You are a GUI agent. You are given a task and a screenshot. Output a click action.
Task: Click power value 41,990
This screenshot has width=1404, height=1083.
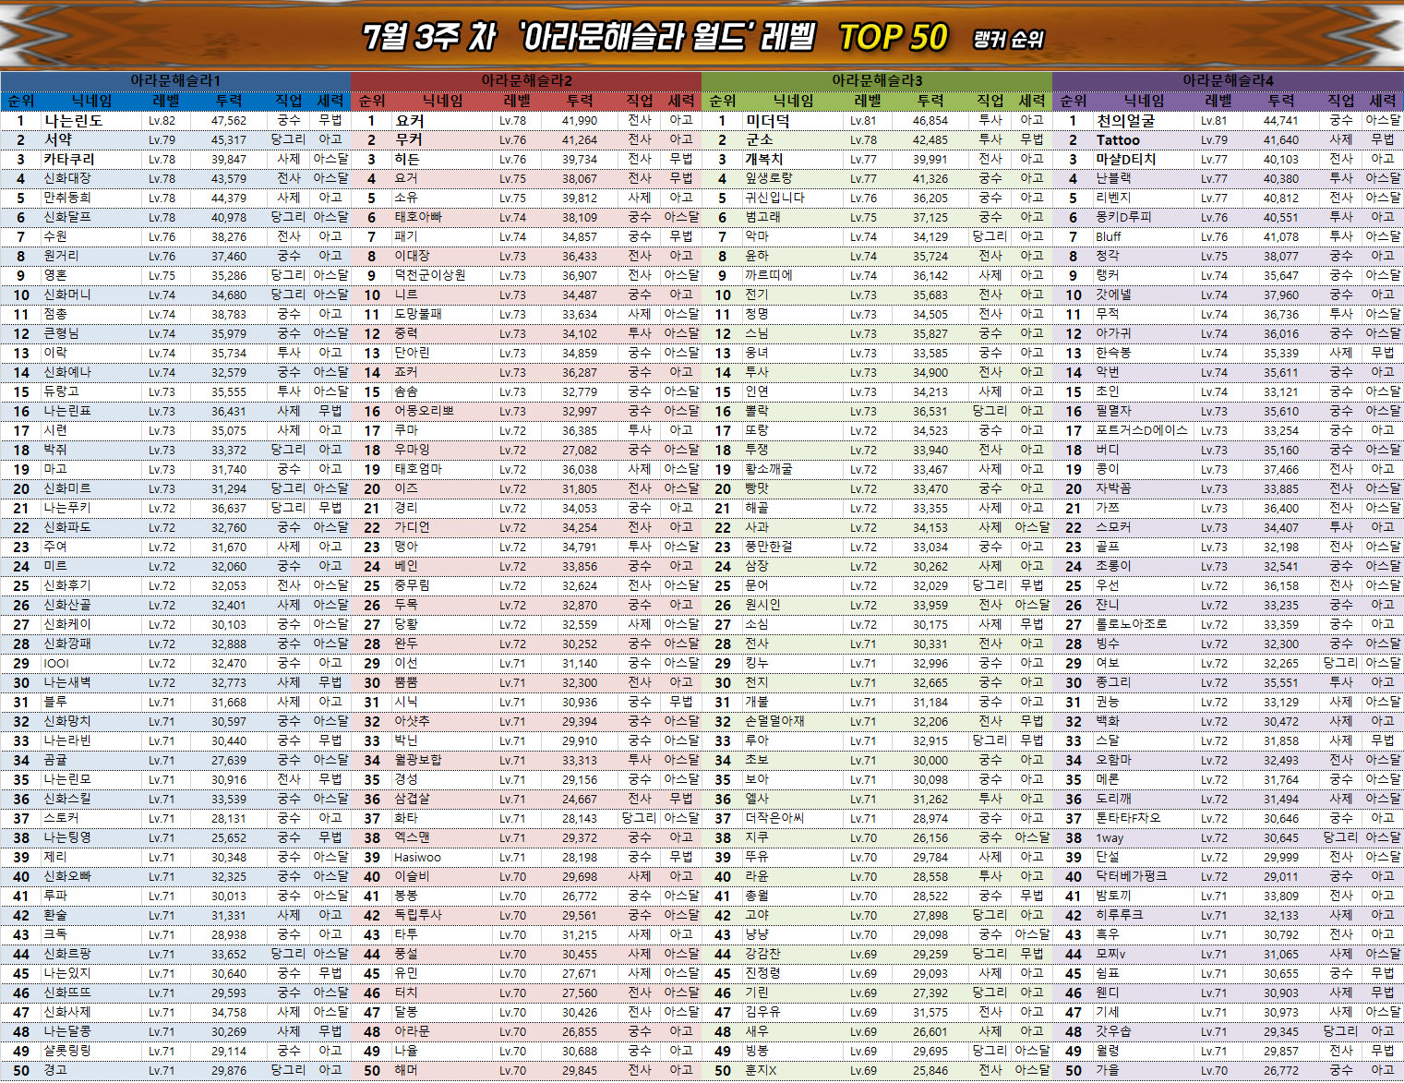pyautogui.click(x=580, y=120)
